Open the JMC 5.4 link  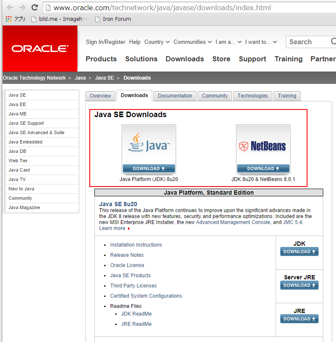[293, 222]
